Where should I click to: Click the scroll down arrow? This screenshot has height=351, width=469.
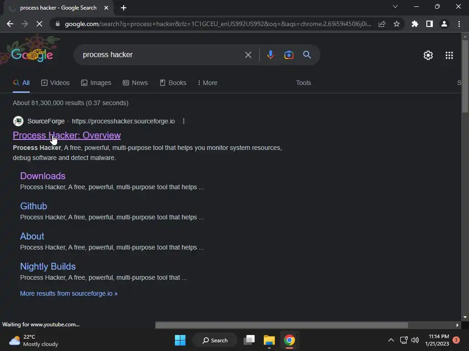coord(465,317)
